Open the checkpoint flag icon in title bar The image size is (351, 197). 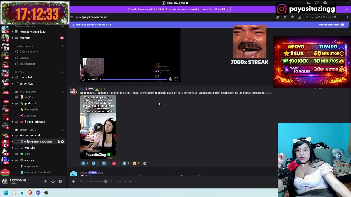[x=308, y=3]
